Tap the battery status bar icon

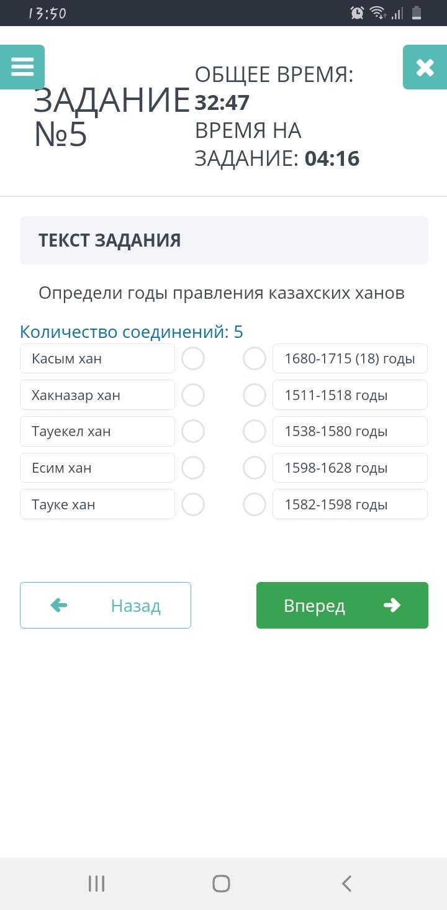tap(417, 13)
